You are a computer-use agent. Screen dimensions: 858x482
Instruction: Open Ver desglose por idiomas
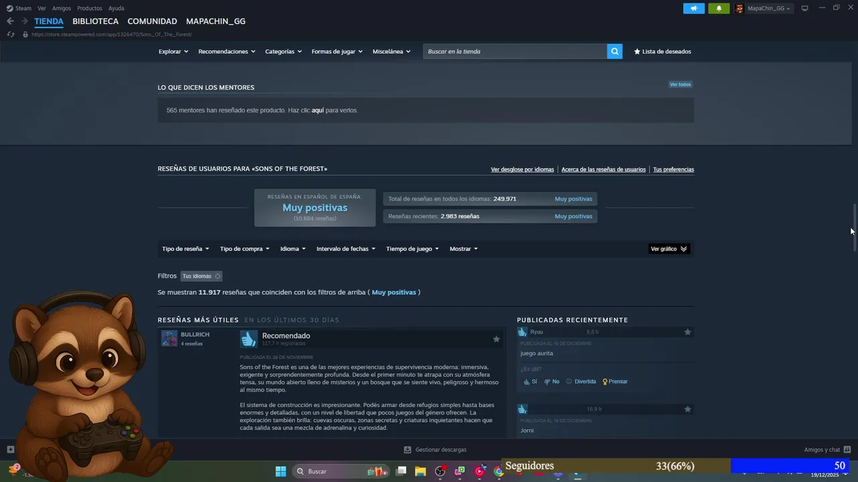(x=522, y=169)
